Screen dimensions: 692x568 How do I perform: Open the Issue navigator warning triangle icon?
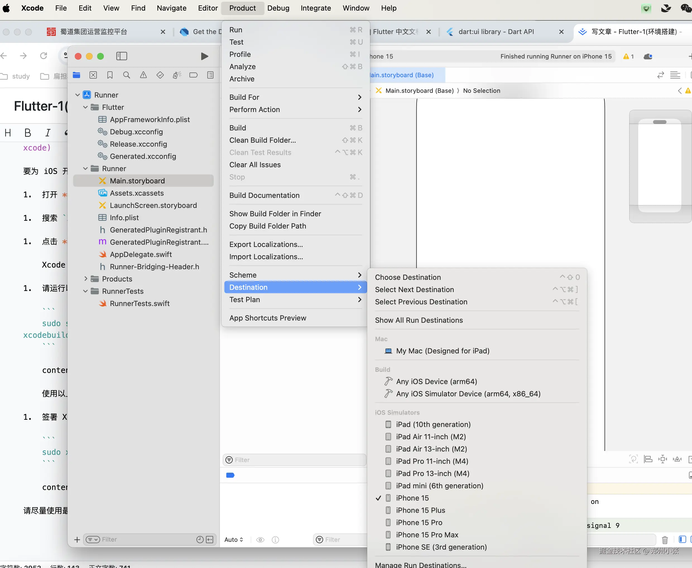[x=143, y=75]
